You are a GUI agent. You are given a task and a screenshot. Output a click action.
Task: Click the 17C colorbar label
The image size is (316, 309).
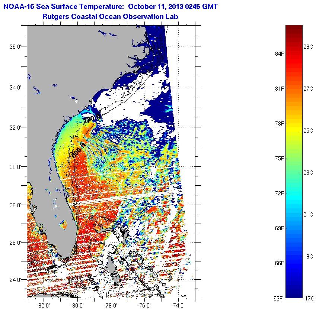[310, 299]
